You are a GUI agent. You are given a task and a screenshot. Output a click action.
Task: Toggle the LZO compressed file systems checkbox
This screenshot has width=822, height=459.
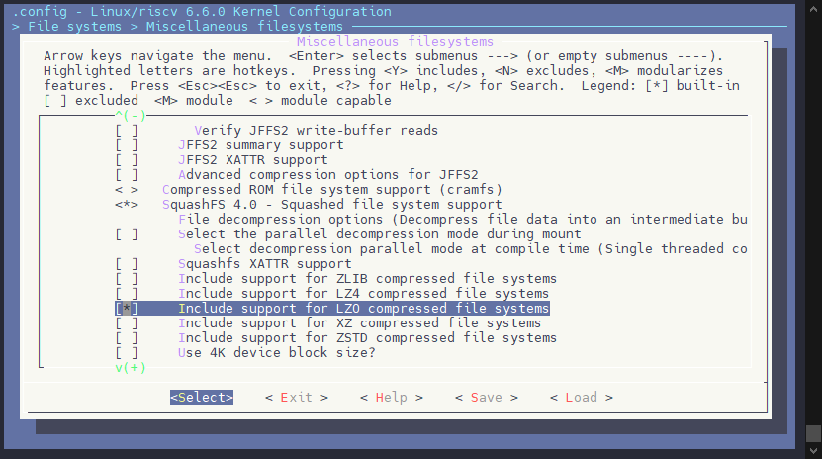click(127, 308)
